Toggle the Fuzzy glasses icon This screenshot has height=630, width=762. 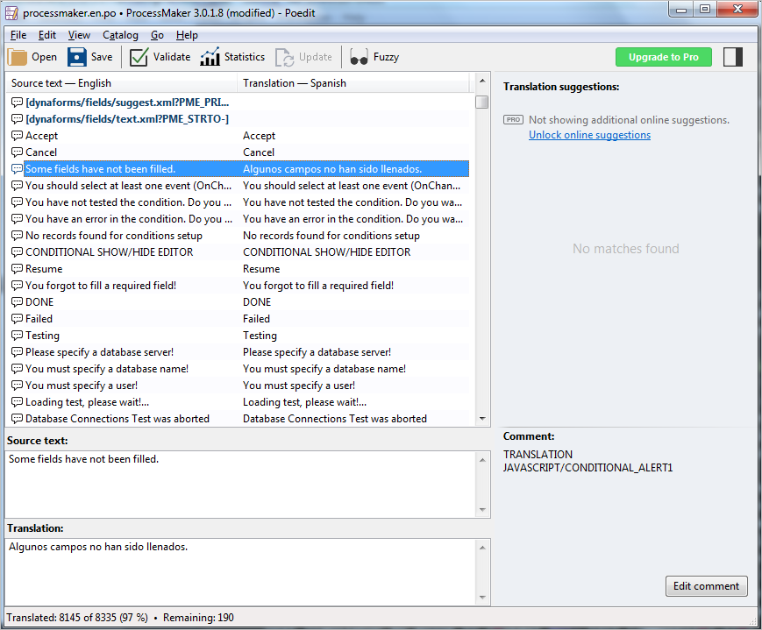coord(359,57)
